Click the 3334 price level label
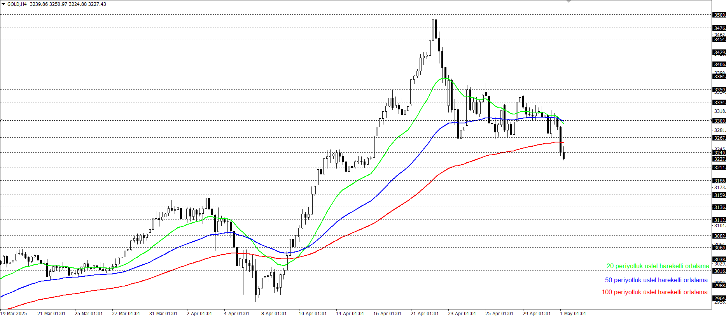Image resolution: width=726 pixels, height=318 pixels. click(x=719, y=102)
